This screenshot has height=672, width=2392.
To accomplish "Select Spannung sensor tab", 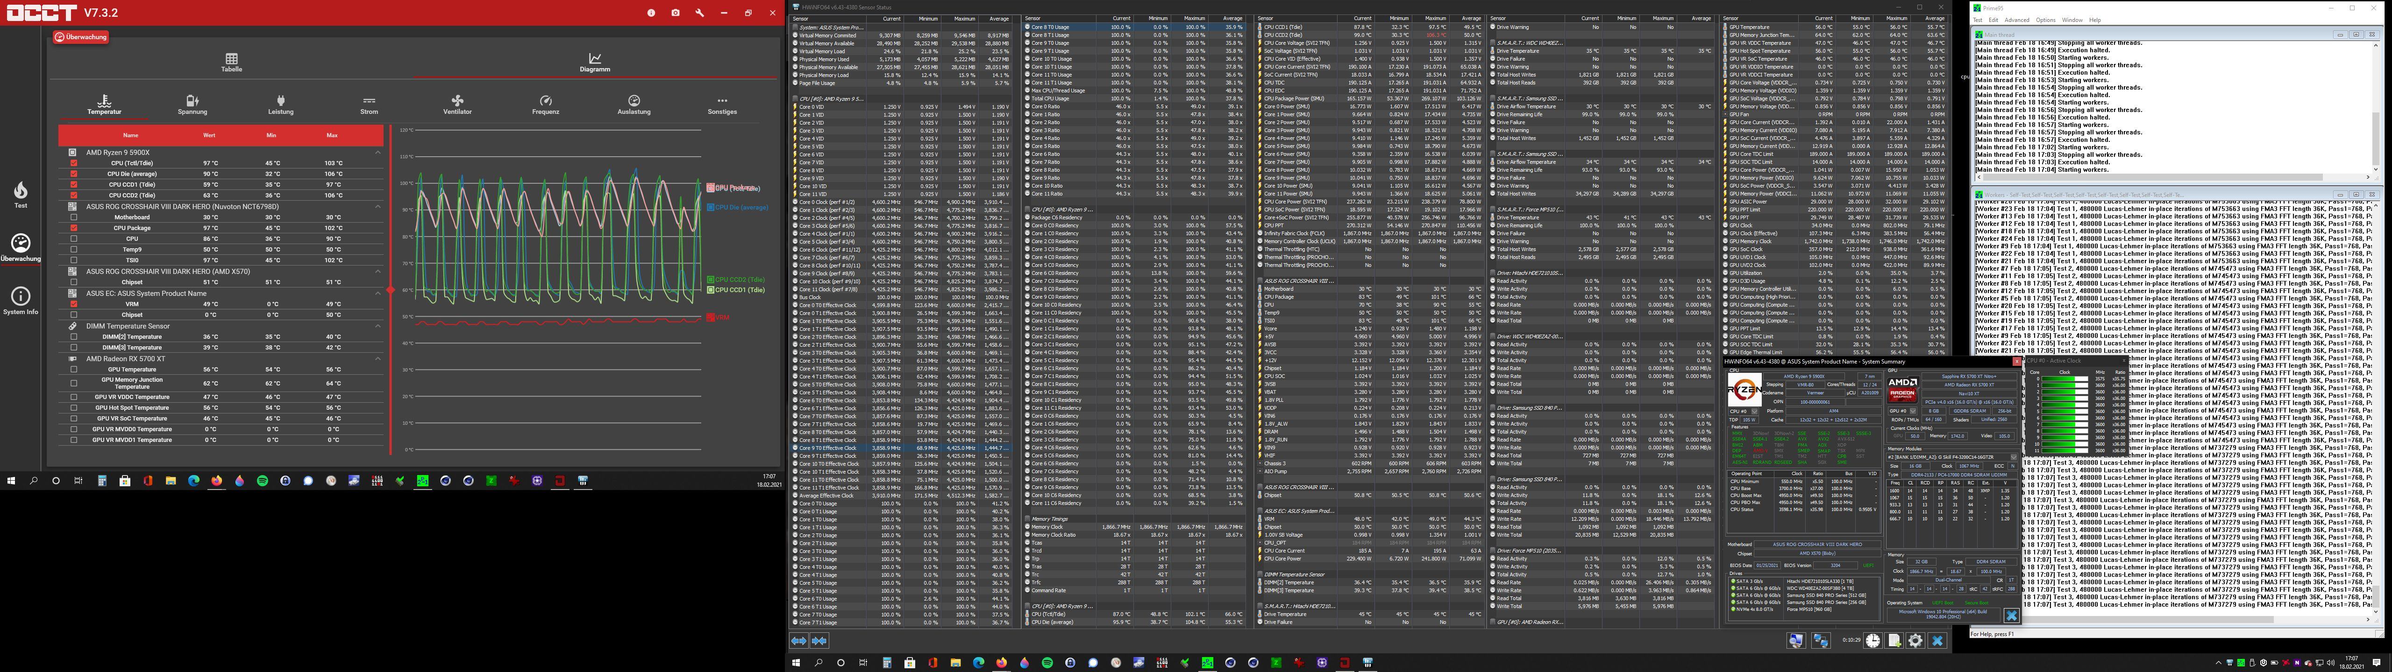I will click(192, 105).
